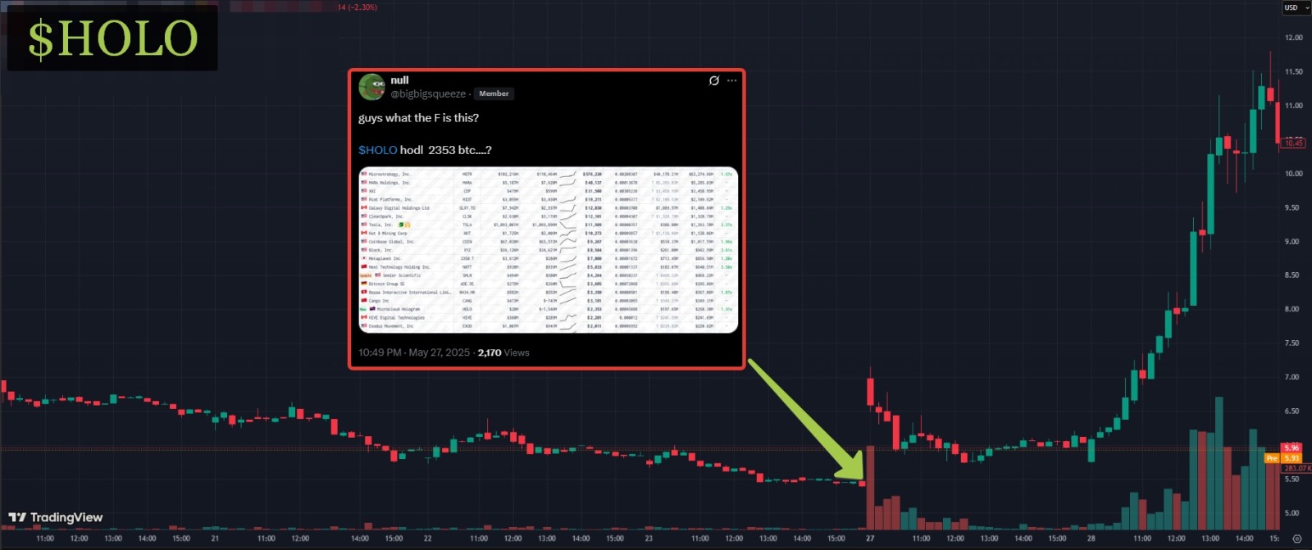Image resolution: width=1312 pixels, height=550 pixels.
Task: Click the 283.07K volume label
Action: pyautogui.click(x=1296, y=468)
